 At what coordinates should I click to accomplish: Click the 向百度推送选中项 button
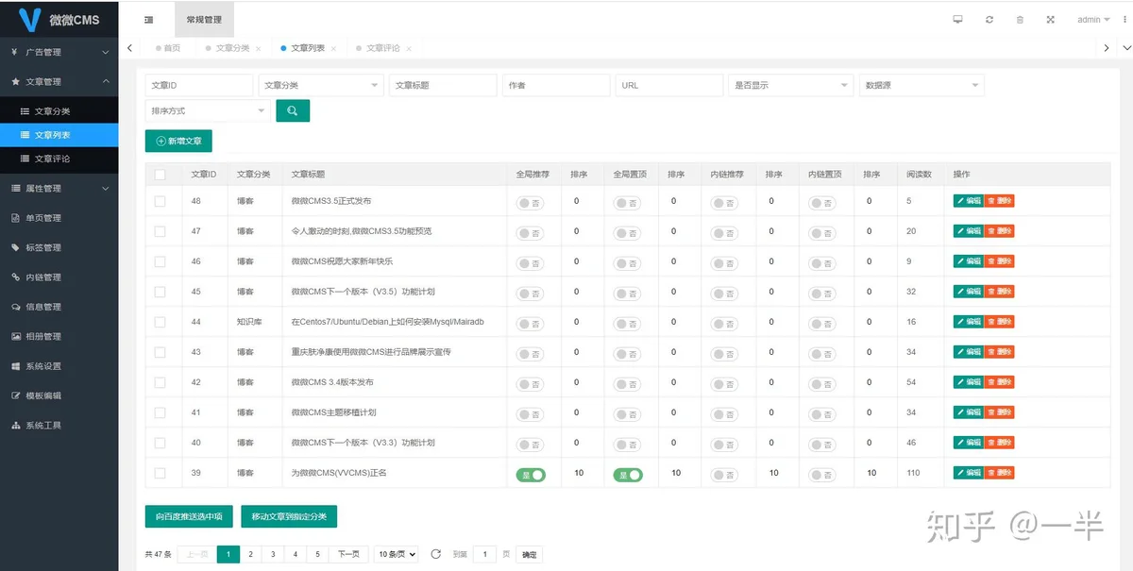[x=189, y=516]
